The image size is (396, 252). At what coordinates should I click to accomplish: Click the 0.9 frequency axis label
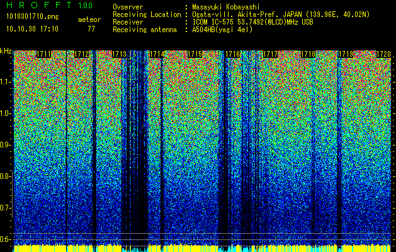[x=5, y=145]
